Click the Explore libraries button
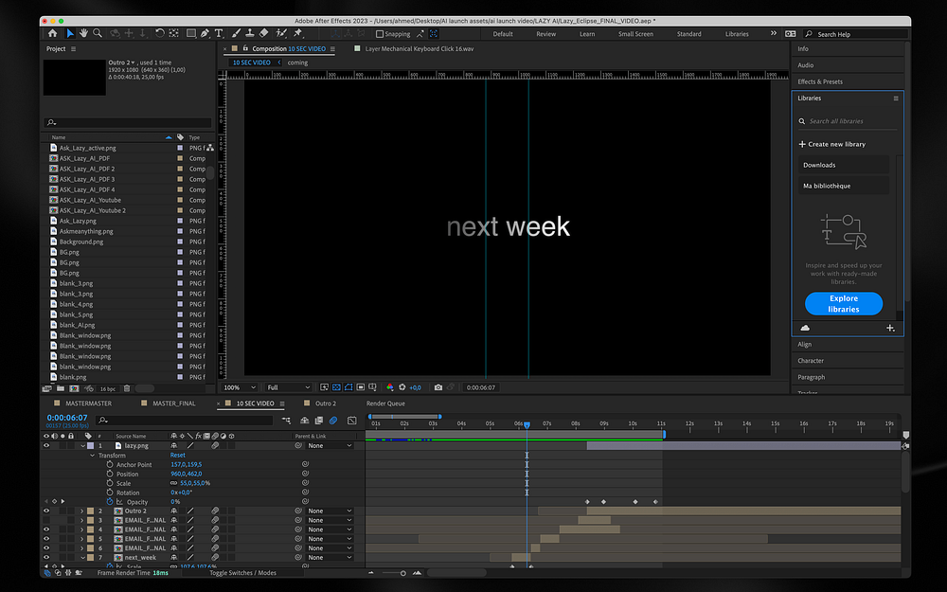Viewport: 947px width, 592px height. (844, 304)
